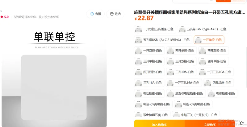Select option 一开双控-白色
The image size is (247, 127).
click(x=149, y=51)
